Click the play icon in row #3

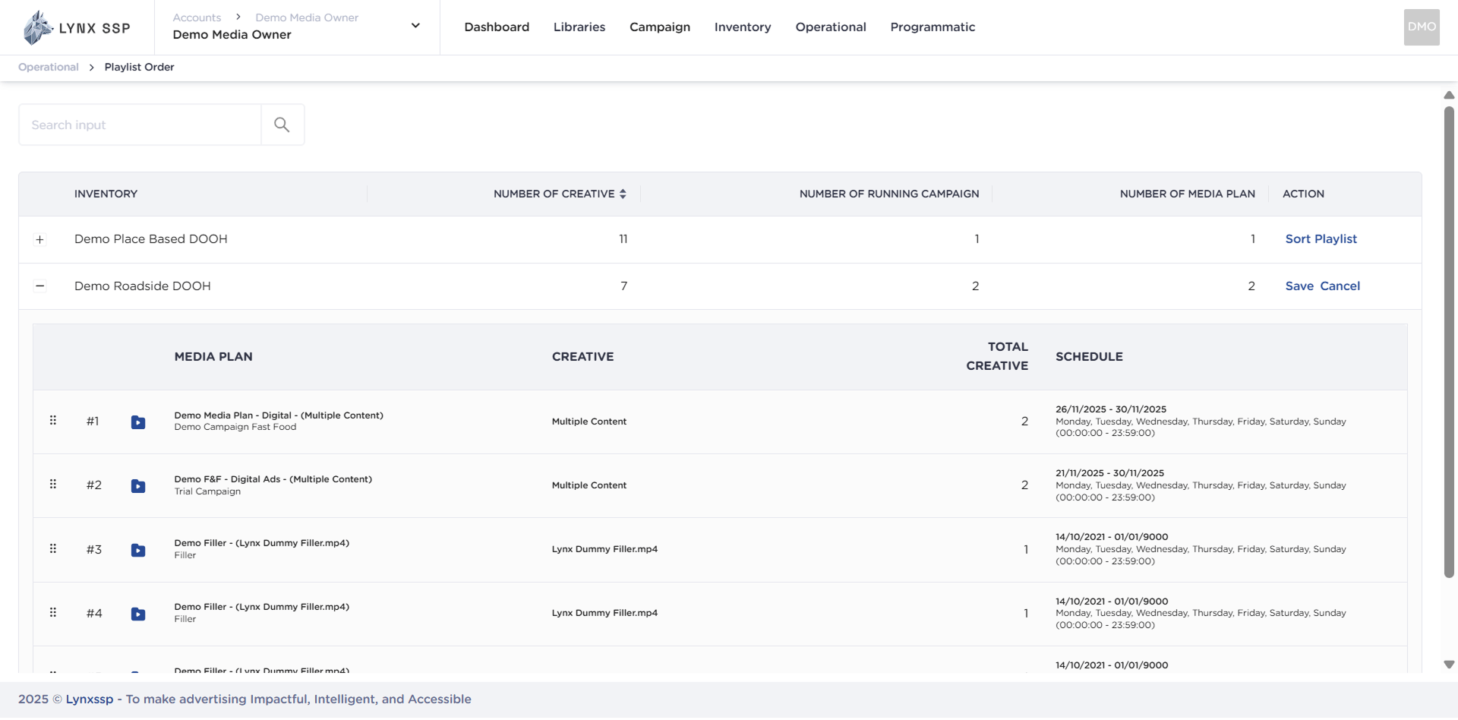138,551
